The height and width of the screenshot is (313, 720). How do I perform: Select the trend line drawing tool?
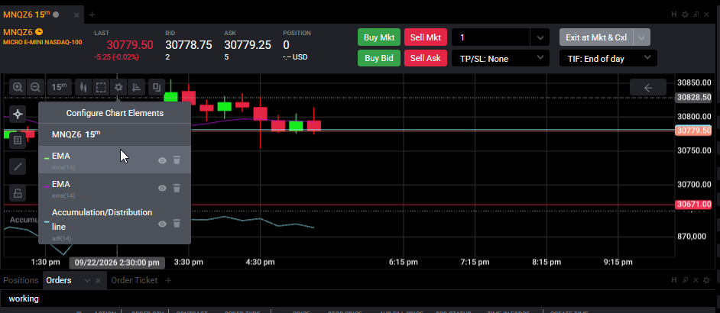point(18,166)
